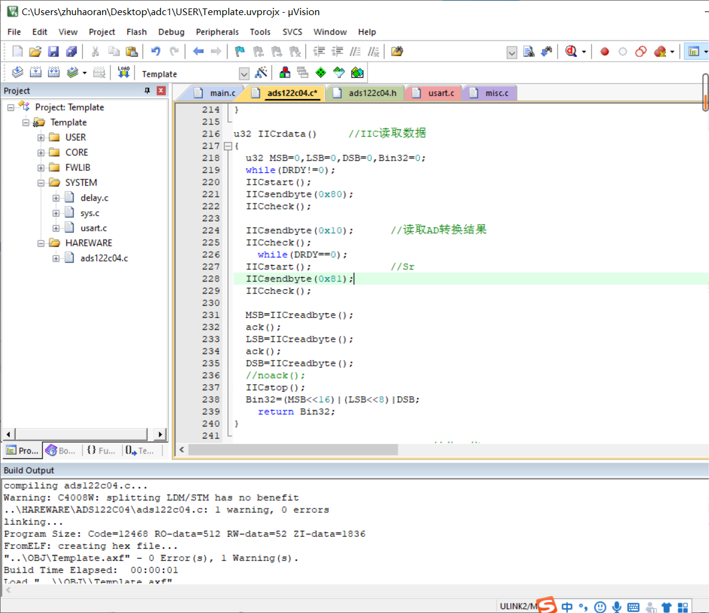Open the Peripherals menu
This screenshot has height=613, width=709.
coord(217,32)
